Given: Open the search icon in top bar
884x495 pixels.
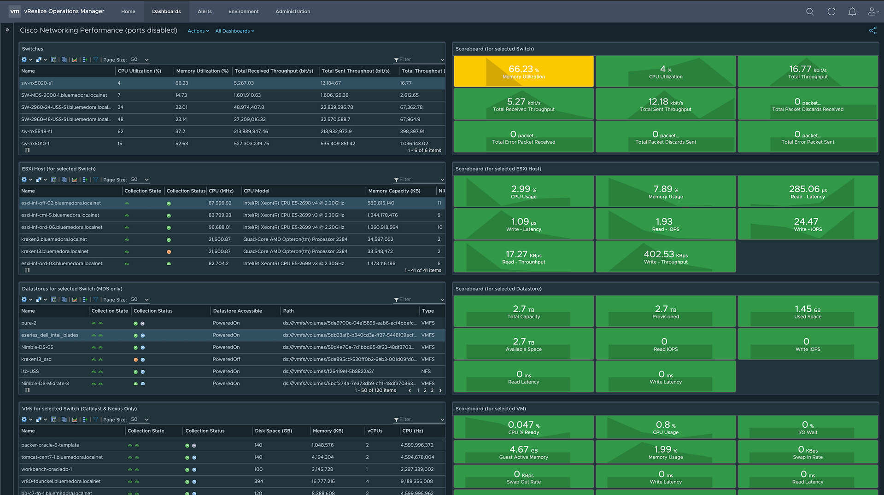Looking at the screenshot, I should click(810, 12).
